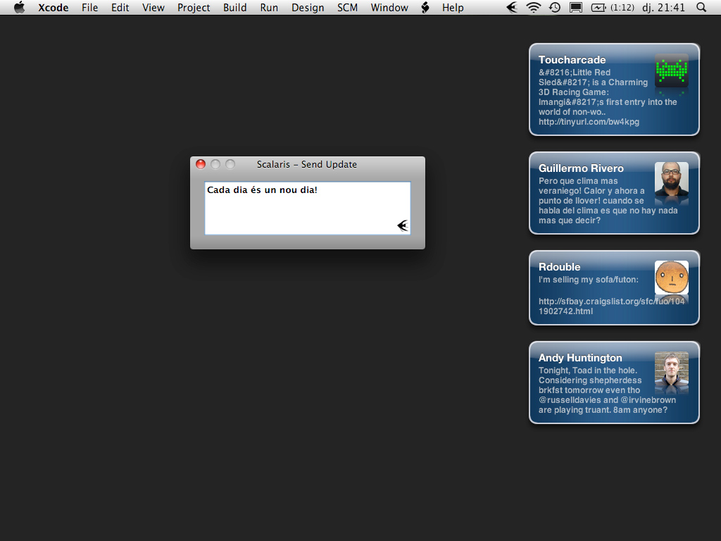Click the script menu icon beside Window
The width and height of the screenshot is (721, 541).
point(425,7)
